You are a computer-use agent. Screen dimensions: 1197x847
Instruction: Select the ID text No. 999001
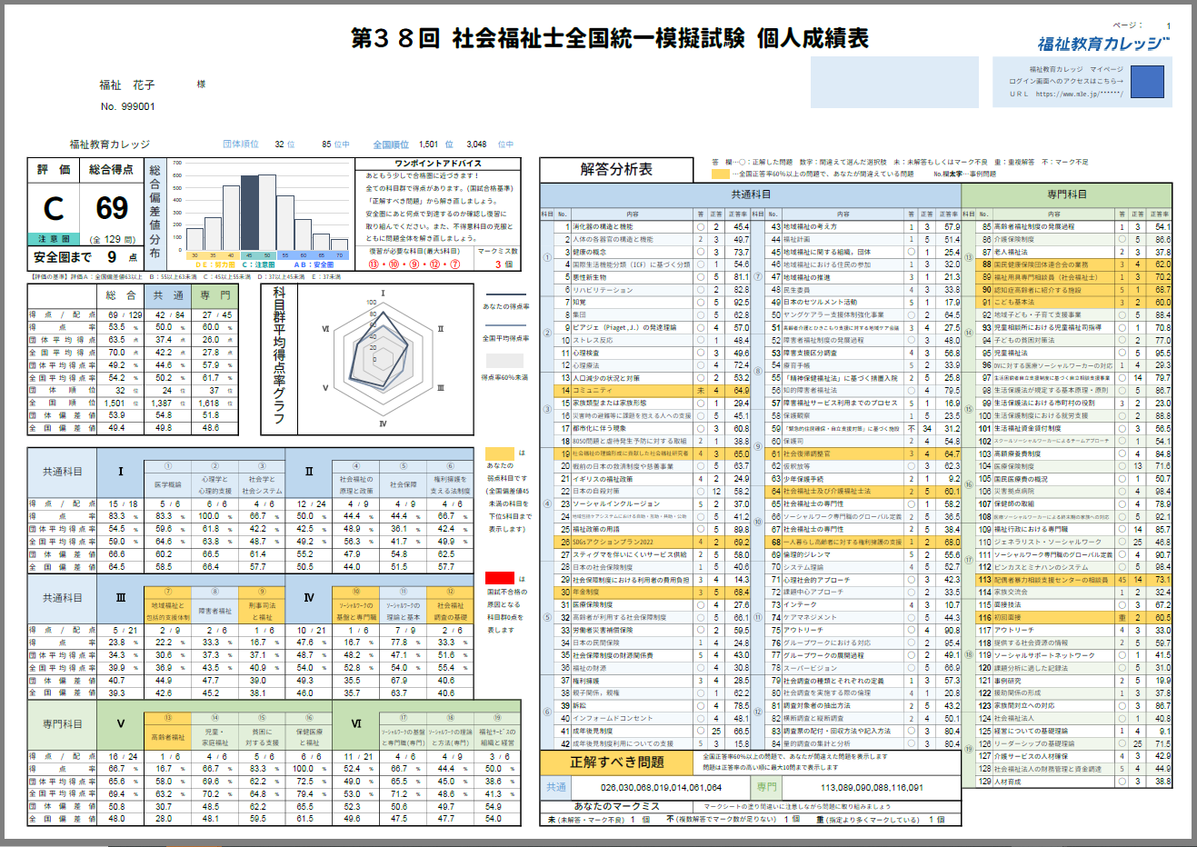(x=128, y=106)
